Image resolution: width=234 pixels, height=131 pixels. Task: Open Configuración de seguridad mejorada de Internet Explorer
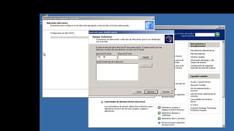[203, 67]
